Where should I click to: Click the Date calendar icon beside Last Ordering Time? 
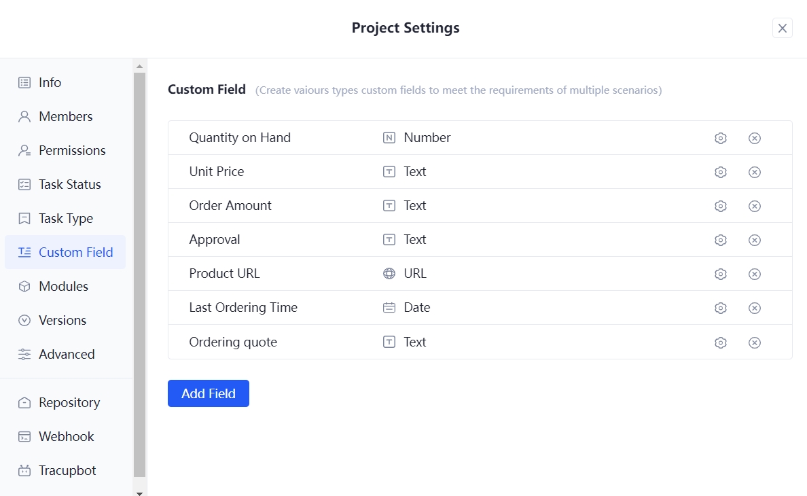(389, 307)
